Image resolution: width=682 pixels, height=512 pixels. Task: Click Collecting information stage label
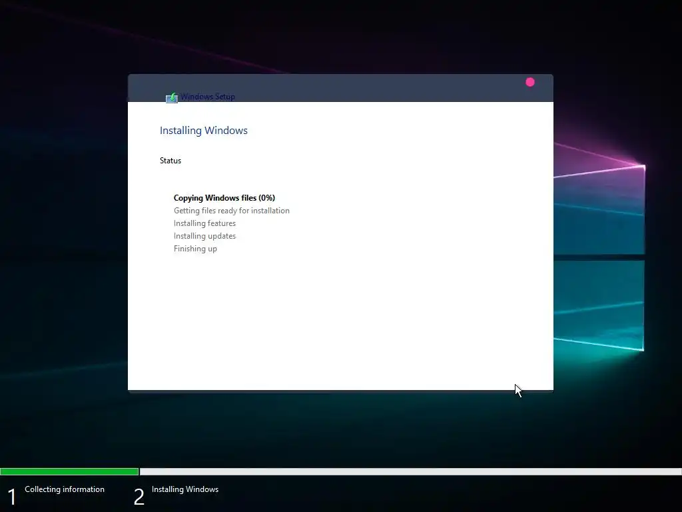(x=65, y=489)
